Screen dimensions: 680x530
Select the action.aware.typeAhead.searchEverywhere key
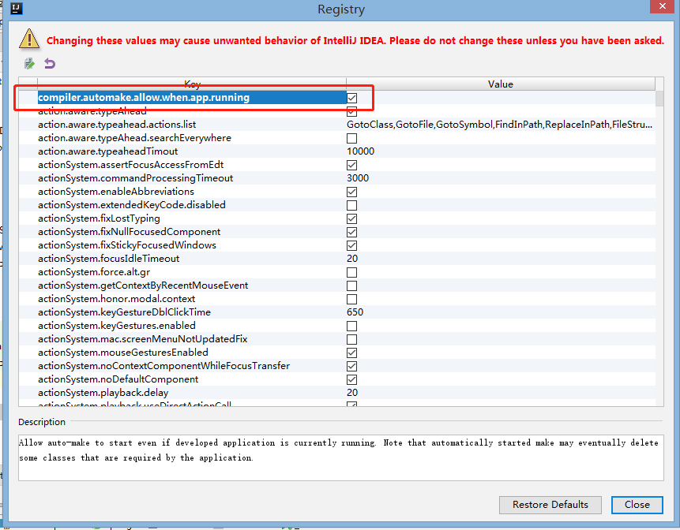coord(134,138)
